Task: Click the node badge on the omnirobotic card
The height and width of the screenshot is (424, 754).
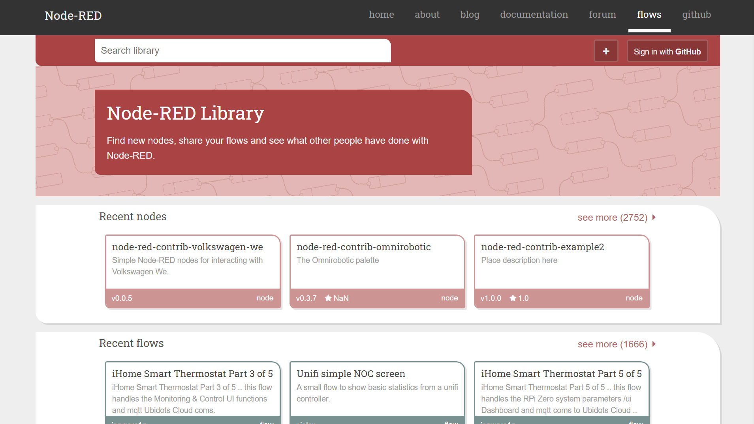Action: (x=449, y=298)
